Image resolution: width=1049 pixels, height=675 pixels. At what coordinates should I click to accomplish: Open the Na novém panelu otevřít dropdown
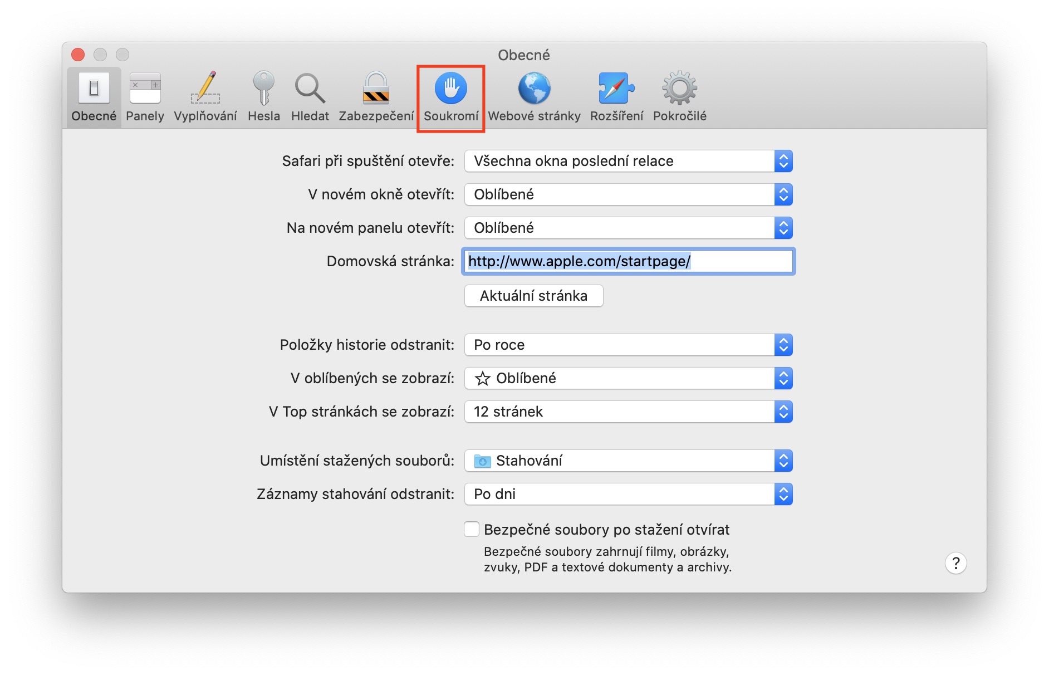628,228
